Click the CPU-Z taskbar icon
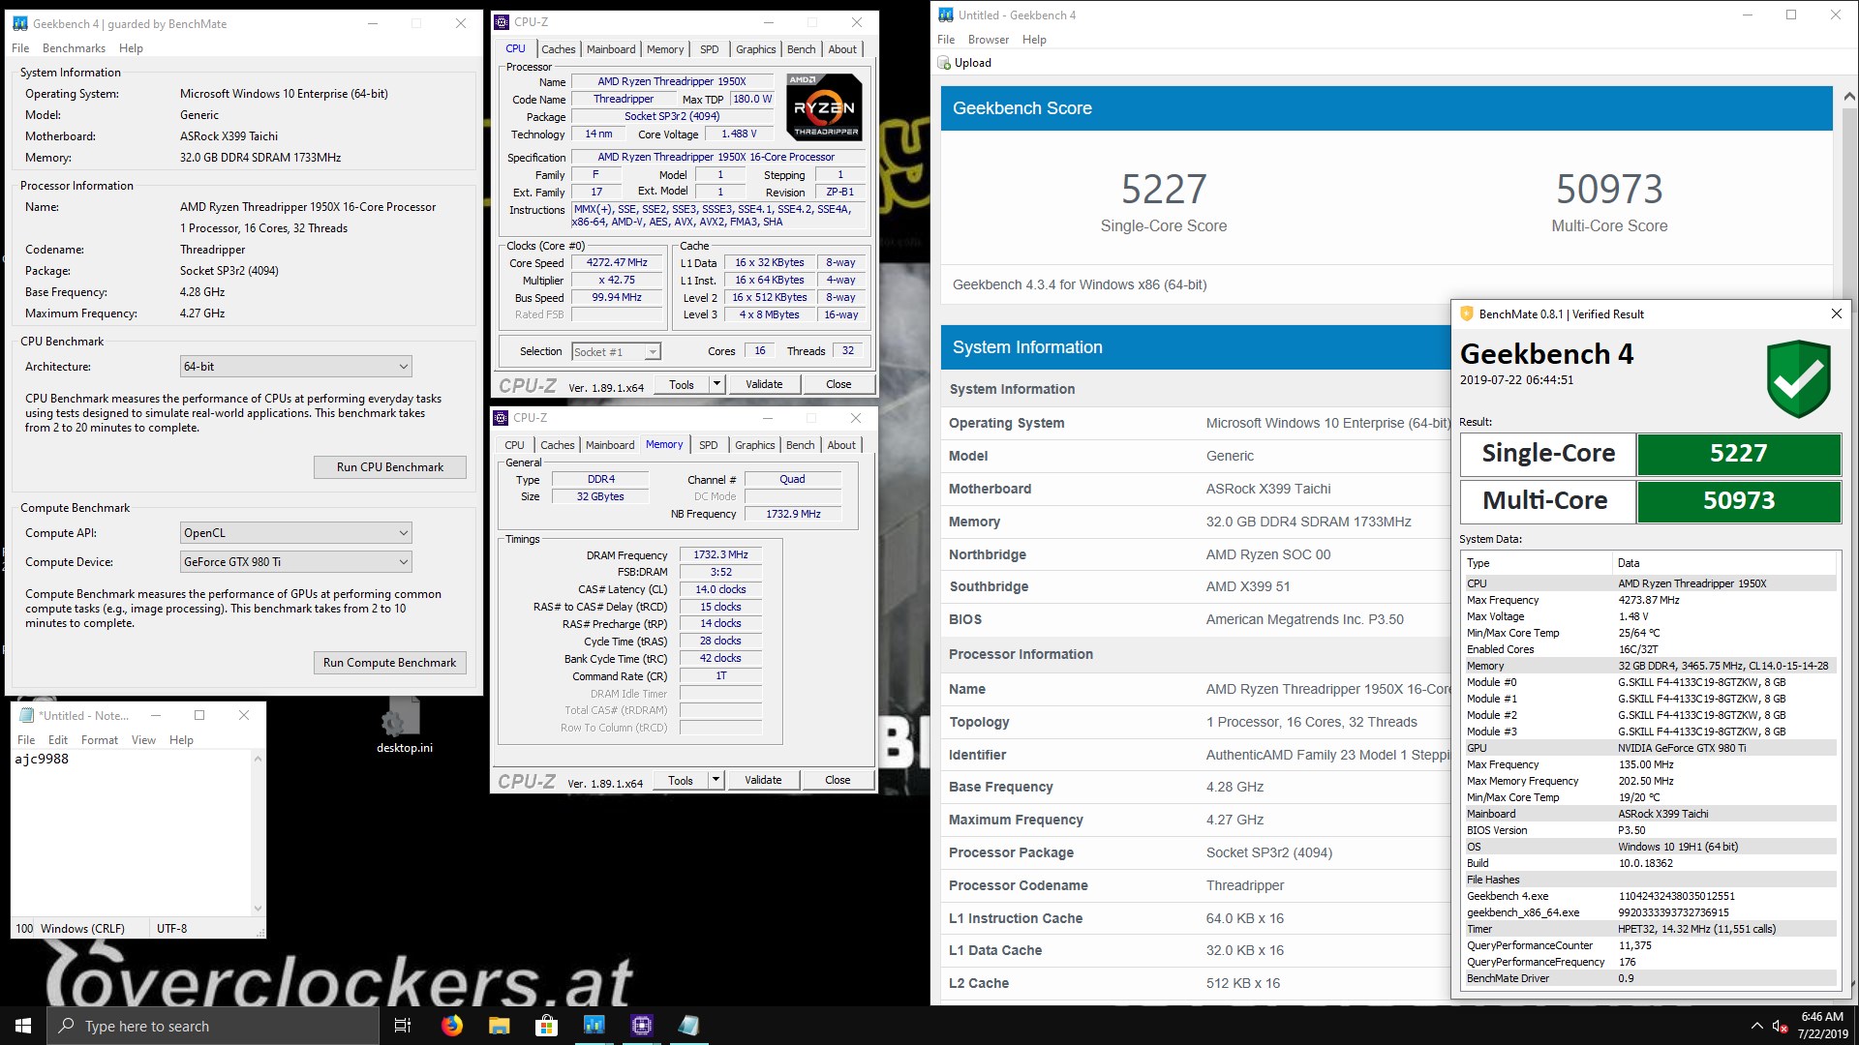Image resolution: width=1859 pixels, height=1045 pixels. coord(642,1026)
